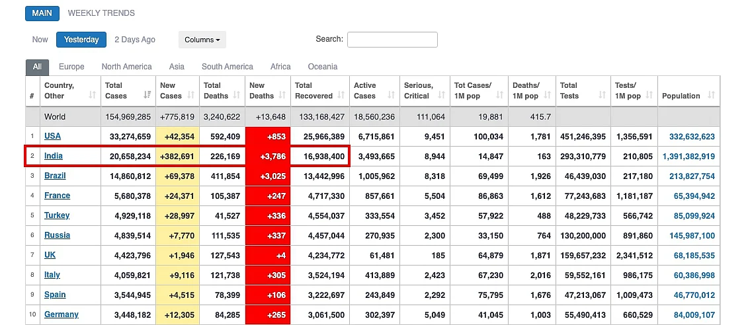
Task: Open the Columns dropdown
Action: pyautogui.click(x=202, y=40)
